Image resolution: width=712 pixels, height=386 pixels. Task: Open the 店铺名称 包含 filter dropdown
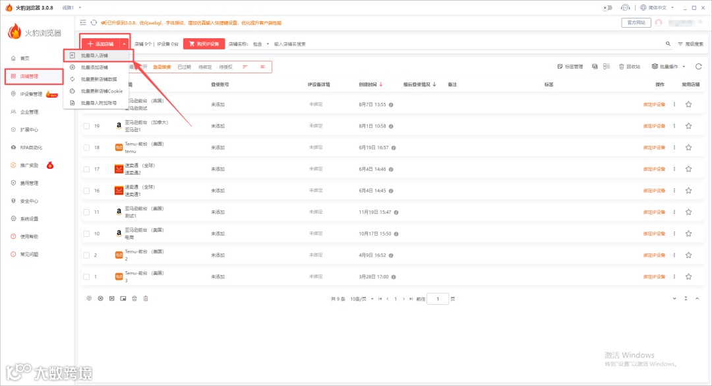coord(260,44)
